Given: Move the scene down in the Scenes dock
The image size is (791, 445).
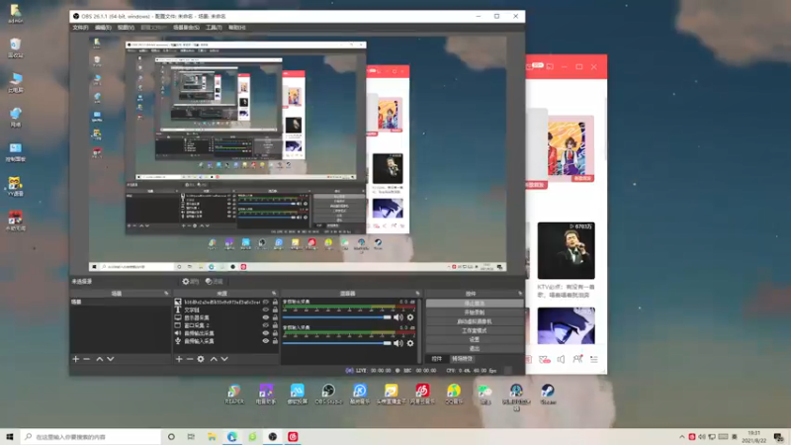Looking at the screenshot, I should 111,359.
